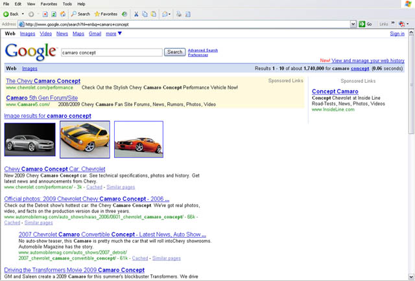Viewport: 415px width, 281px height.
Task: Expand Google's 'more' services dropdown
Action: point(114,33)
